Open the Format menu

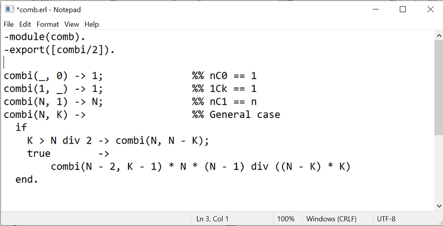48,24
